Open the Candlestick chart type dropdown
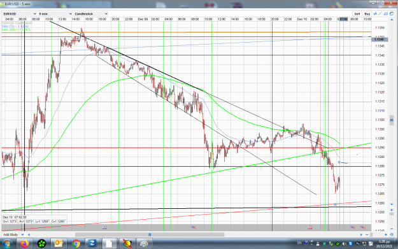398x249 pixels. point(91,14)
